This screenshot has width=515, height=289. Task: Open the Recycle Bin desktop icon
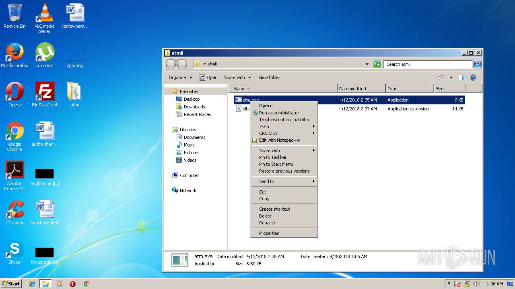14,16
